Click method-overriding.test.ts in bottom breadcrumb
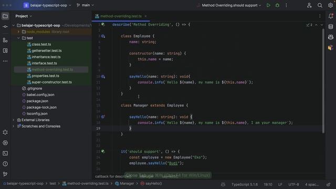Screen dimensions: 336x189 [86, 184]
